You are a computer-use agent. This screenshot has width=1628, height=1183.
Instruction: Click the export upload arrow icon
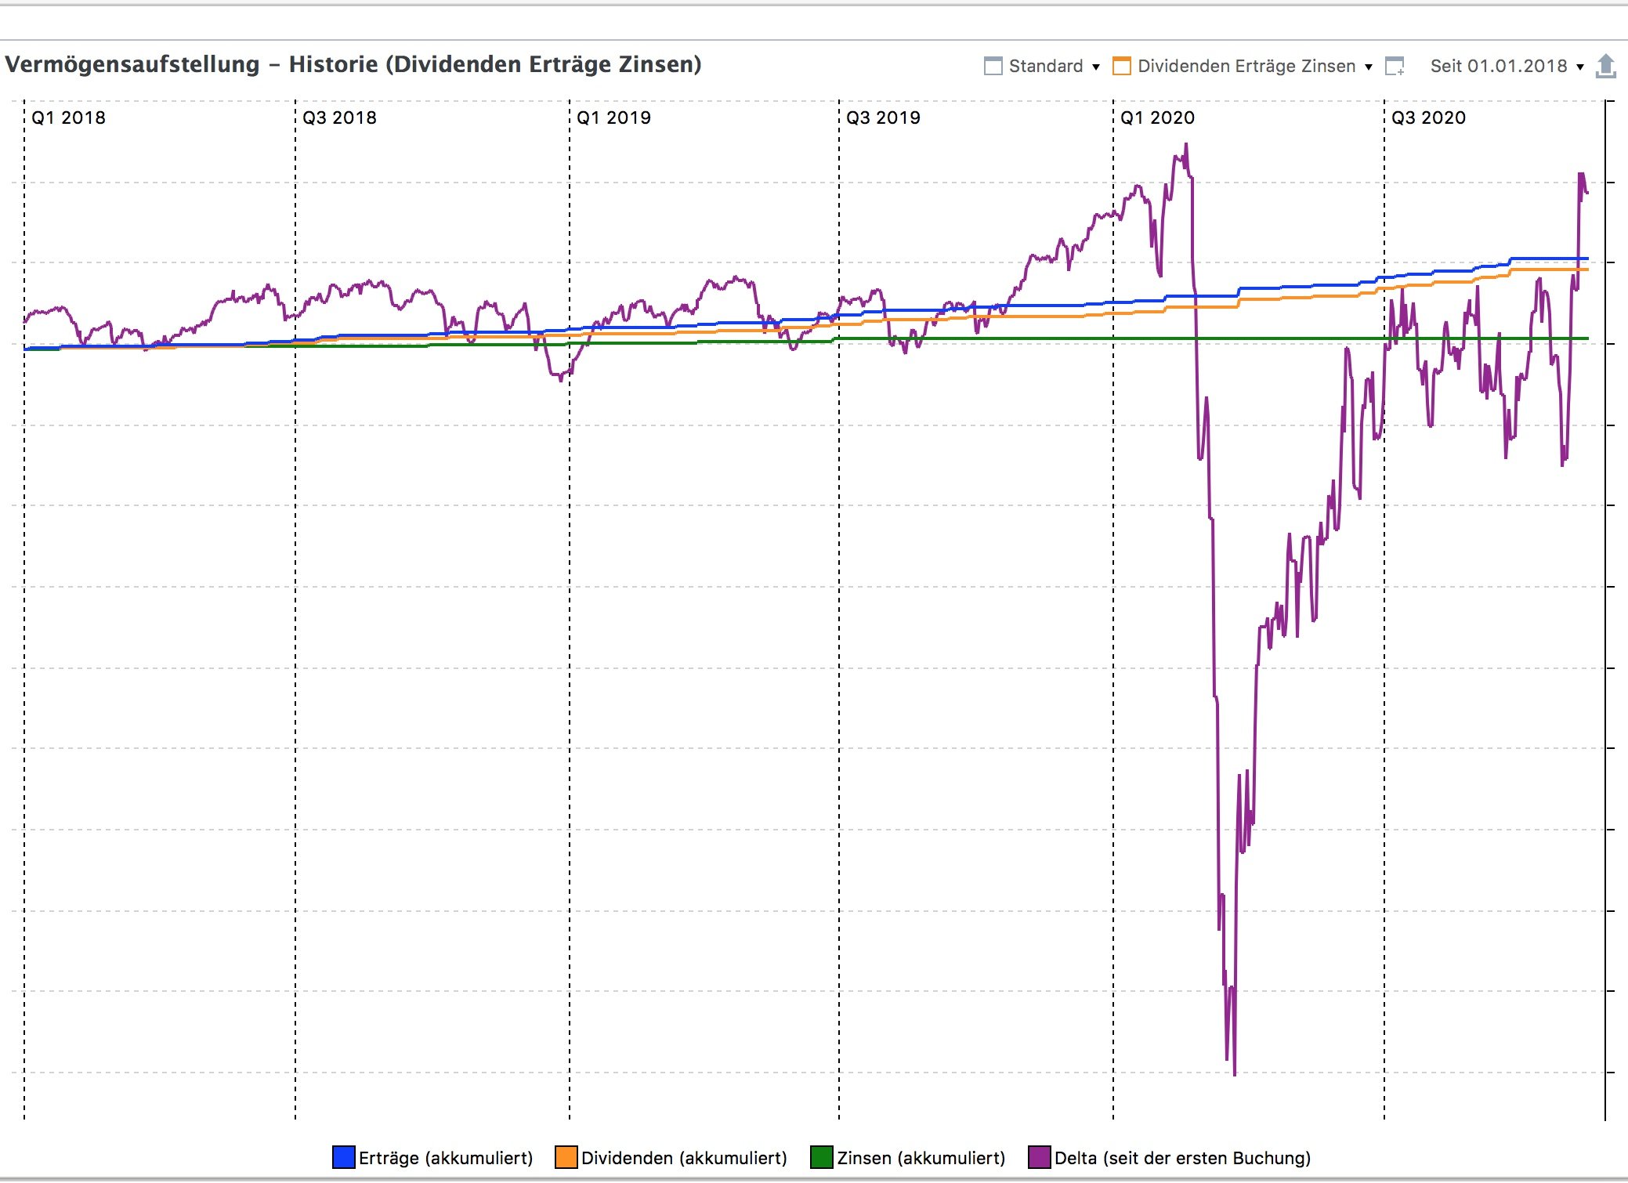pyautogui.click(x=1605, y=67)
